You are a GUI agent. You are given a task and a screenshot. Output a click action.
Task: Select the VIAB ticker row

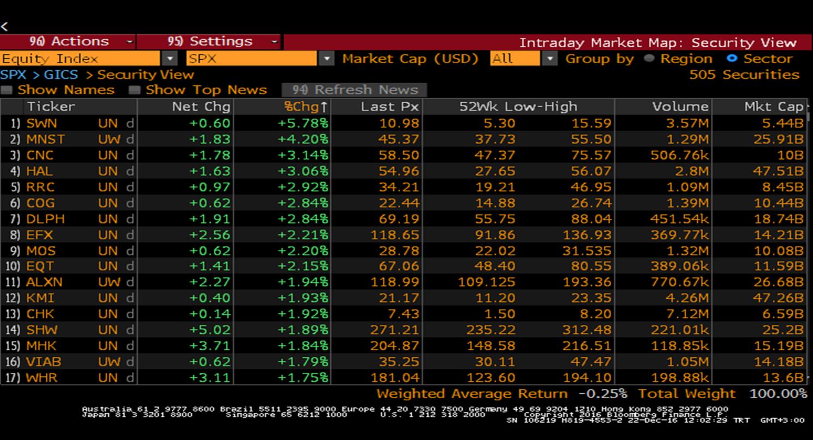[403, 362]
